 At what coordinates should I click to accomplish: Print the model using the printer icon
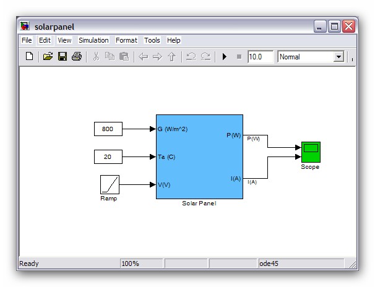[76, 57]
